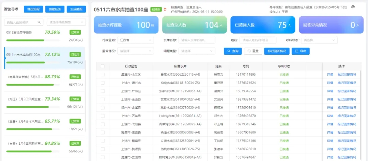
Task: Click 标记回答情况 link for number 15180328610
Action: pyautogui.click(x=347, y=149)
